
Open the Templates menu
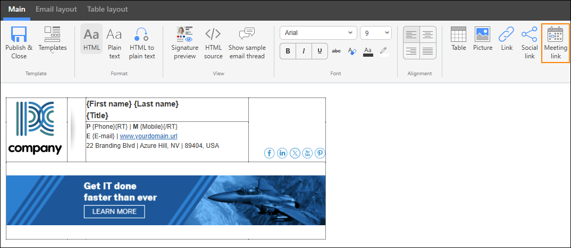point(53,40)
